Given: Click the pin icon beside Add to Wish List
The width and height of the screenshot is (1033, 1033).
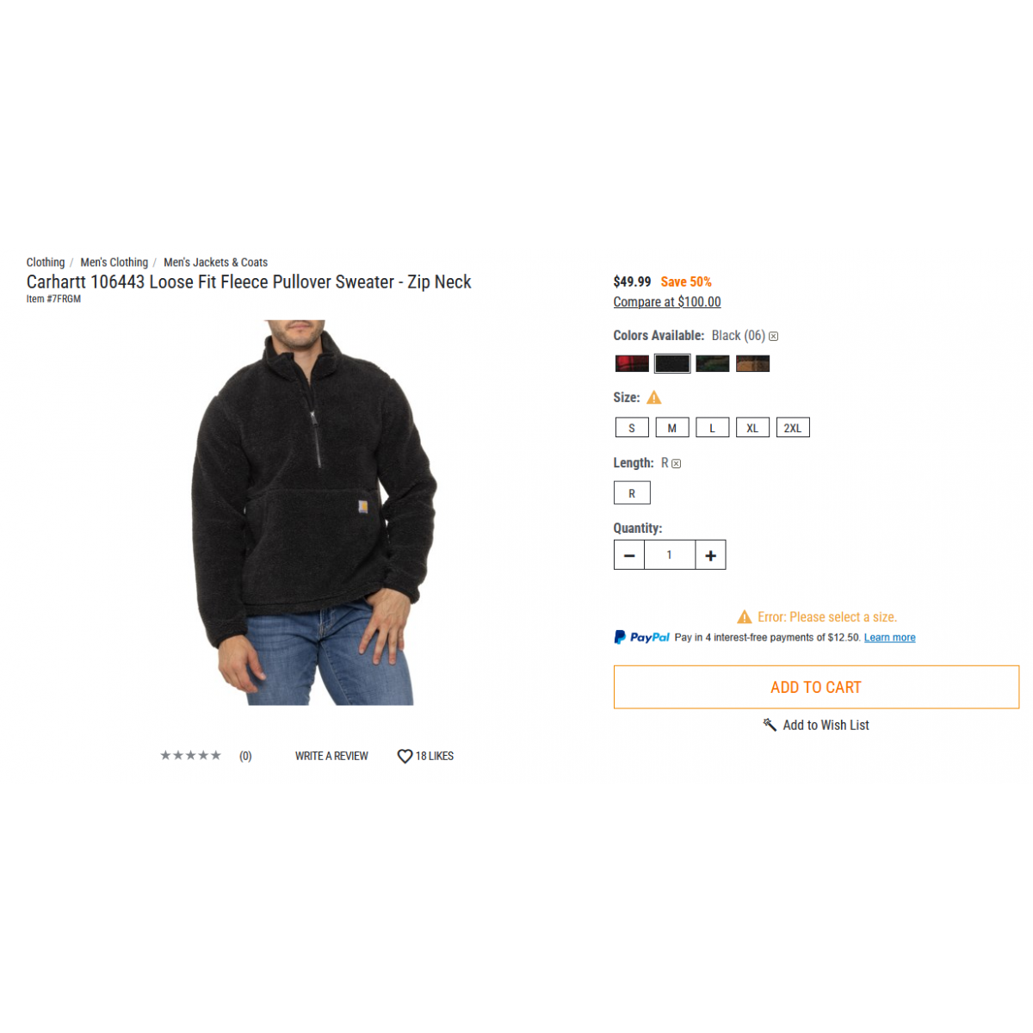Looking at the screenshot, I should click(770, 725).
